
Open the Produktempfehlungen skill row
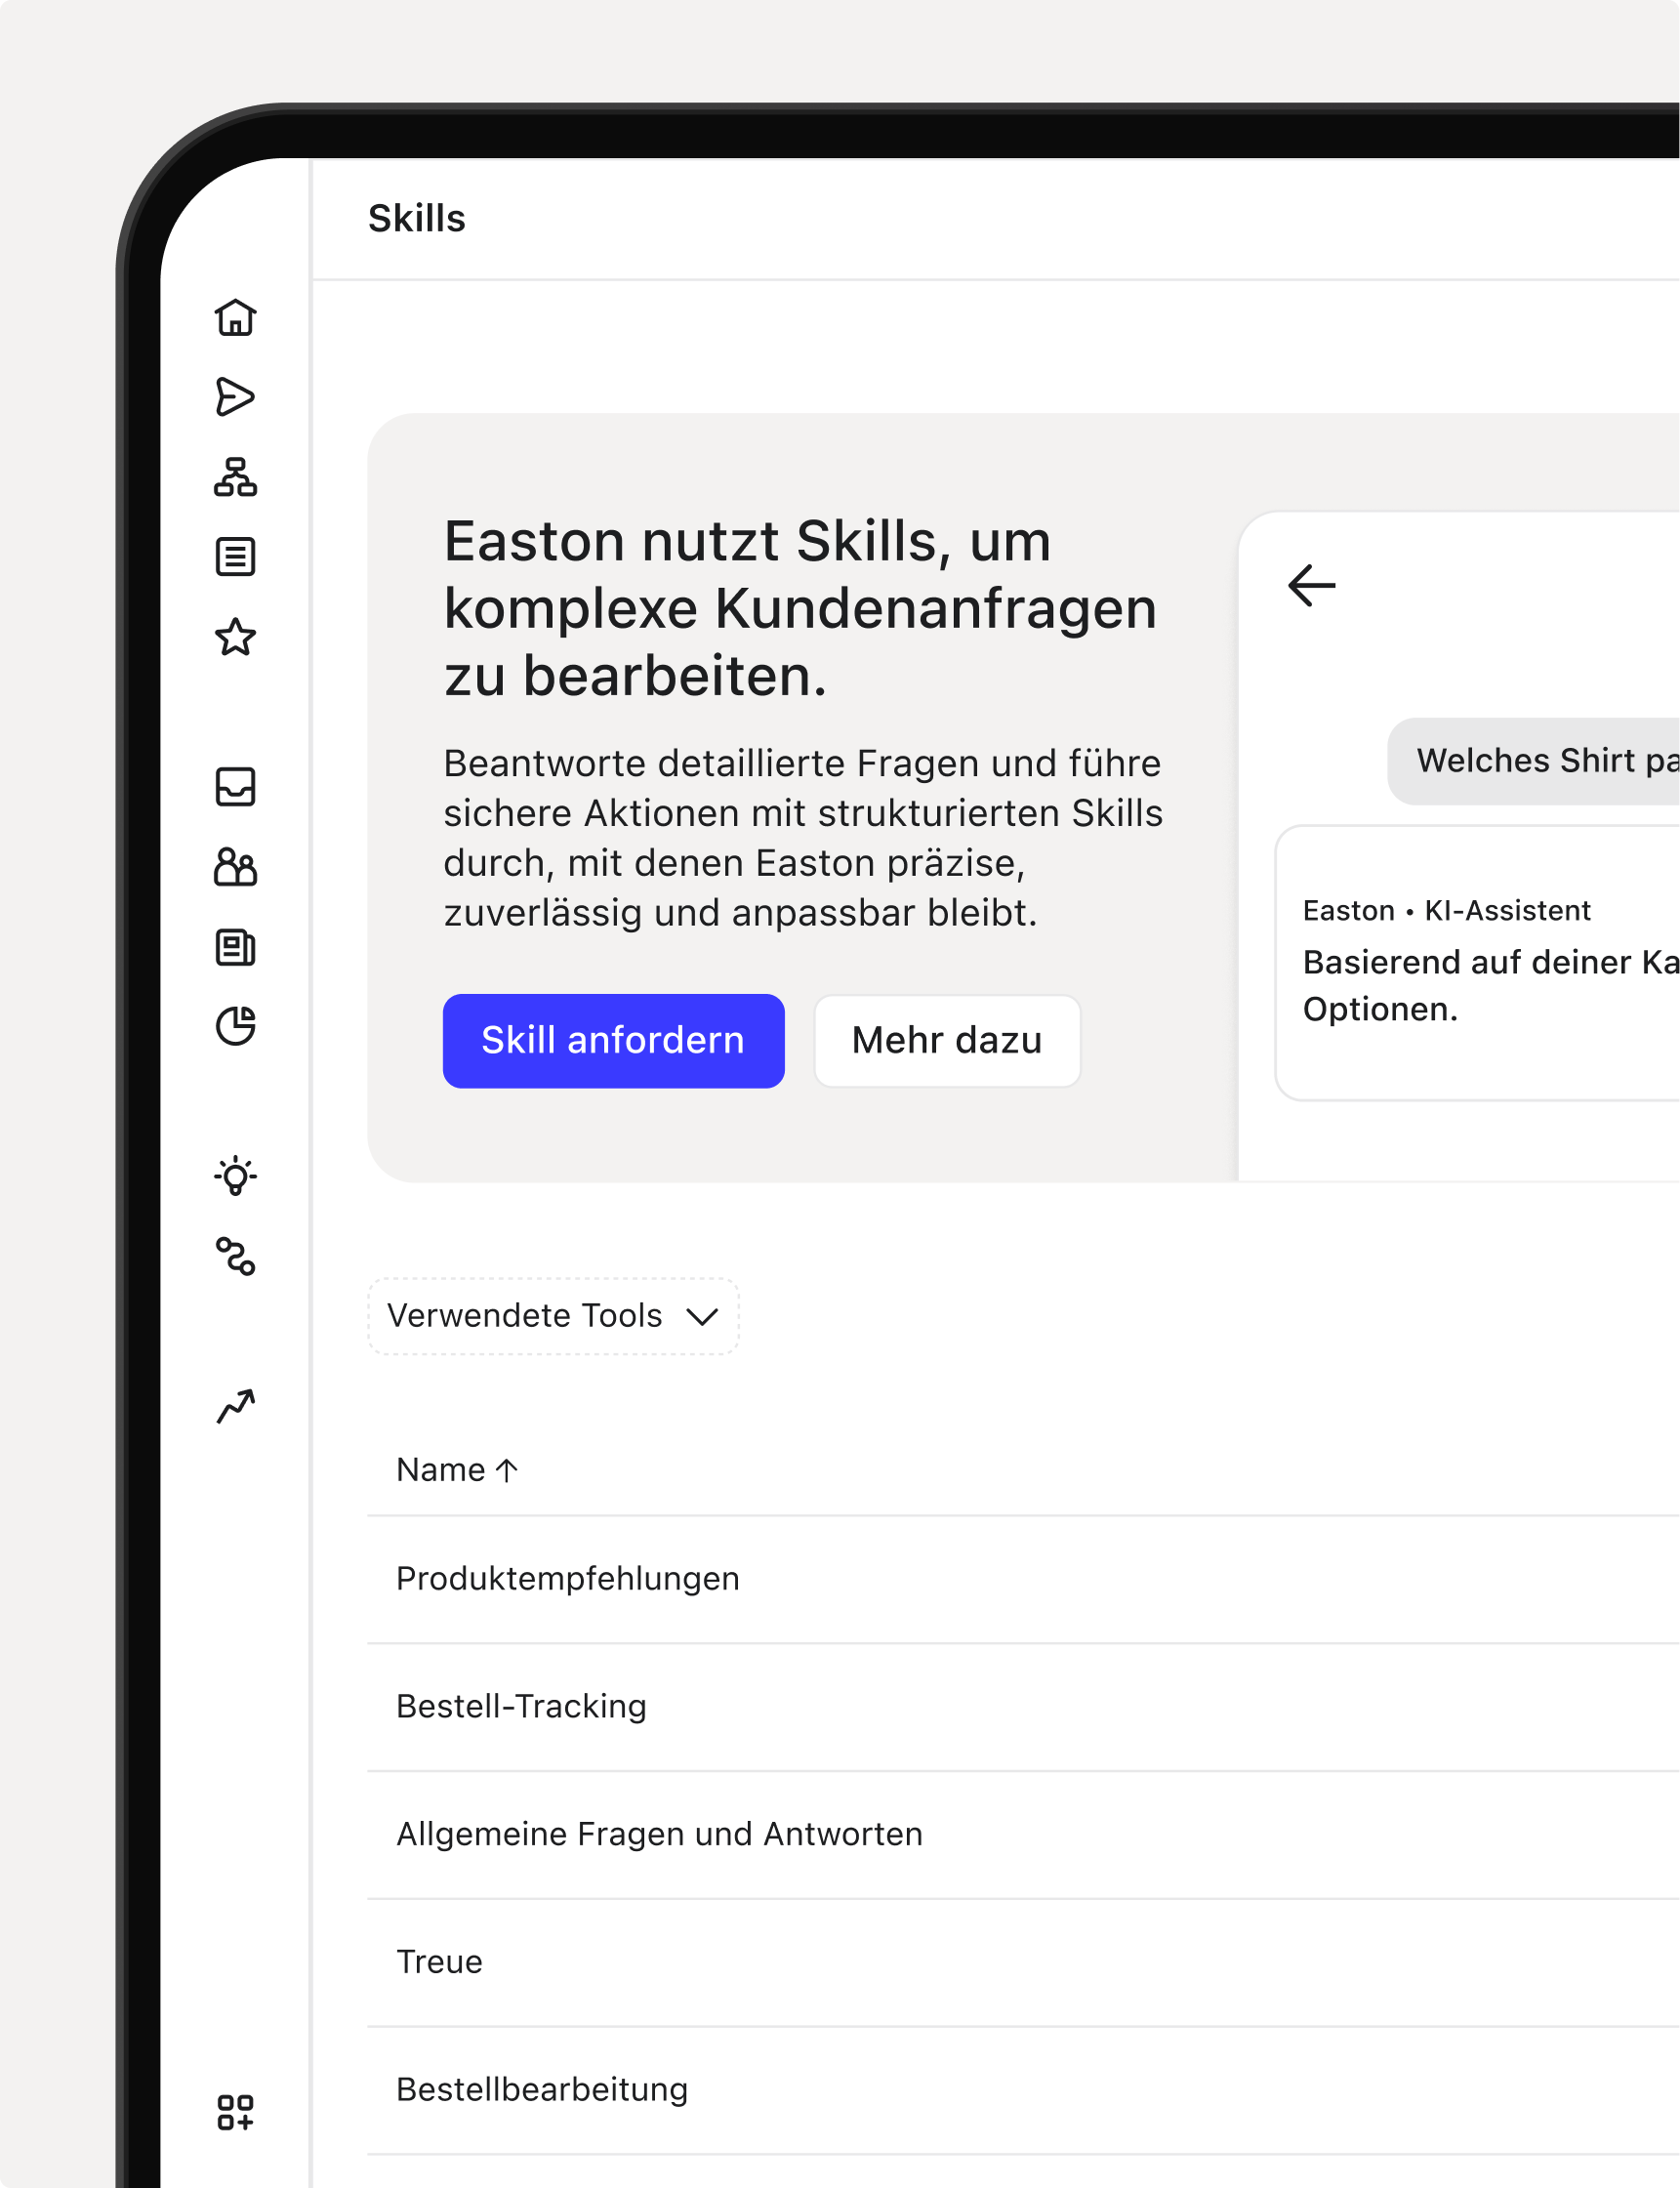(1023, 1579)
